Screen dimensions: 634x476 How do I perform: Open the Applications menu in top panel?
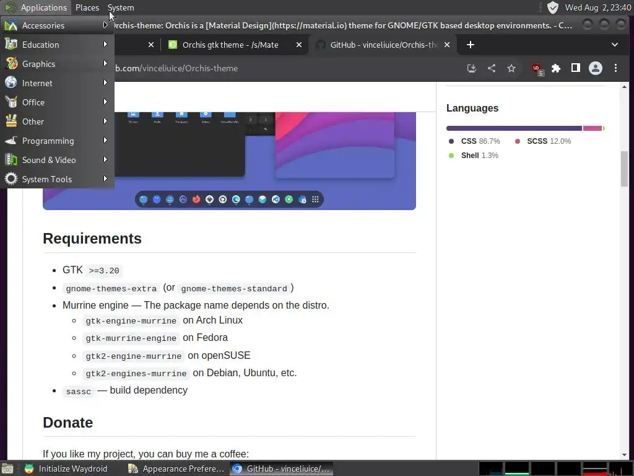(35, 7)
